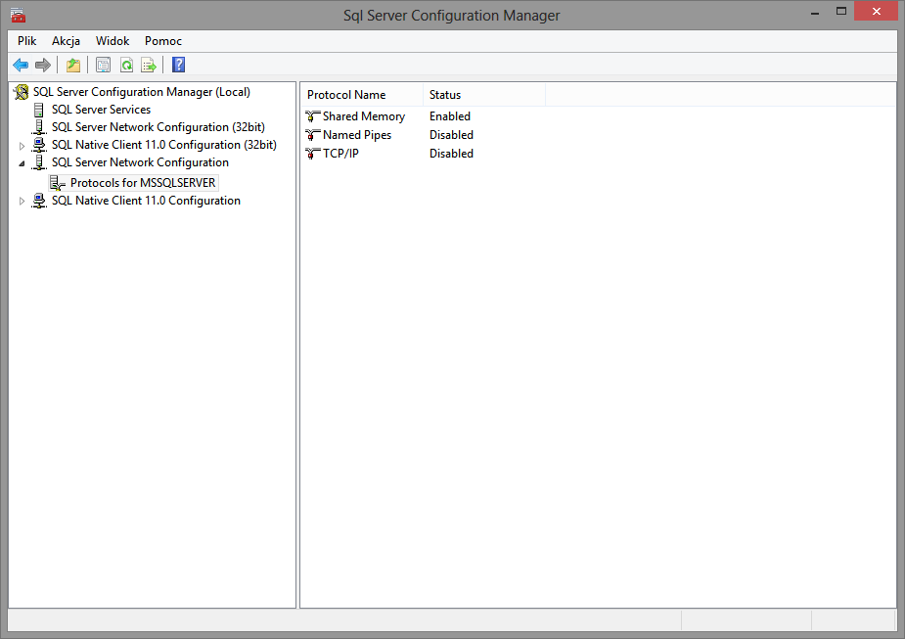Image resolution: width=905 pixels, height=639 pixels.
Task: Click the Properties toolbar icon
Action: [x=103, y=66]
